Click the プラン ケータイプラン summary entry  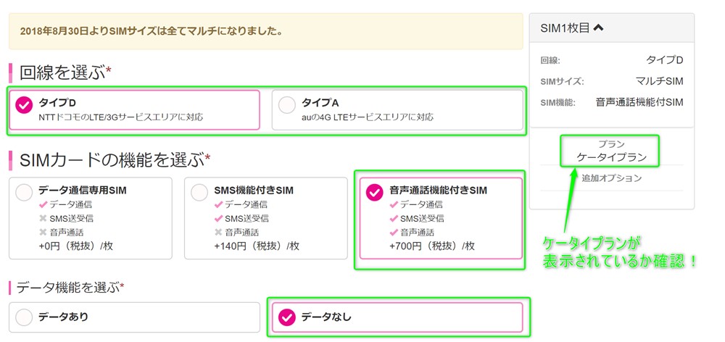point(611,151)
